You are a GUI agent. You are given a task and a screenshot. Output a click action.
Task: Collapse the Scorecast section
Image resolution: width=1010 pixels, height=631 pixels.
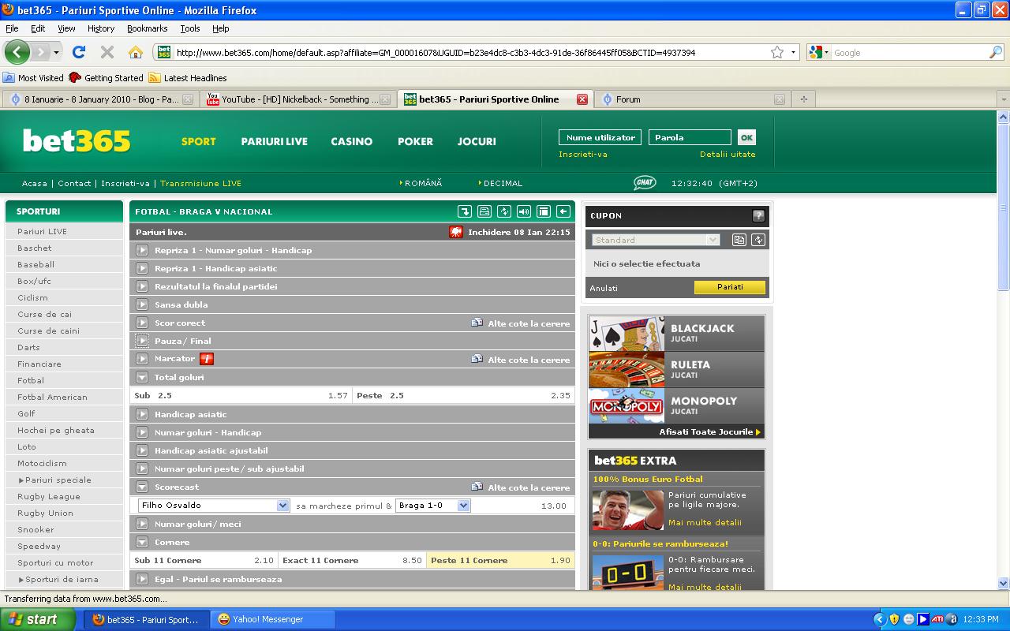(x=142, y=487)
